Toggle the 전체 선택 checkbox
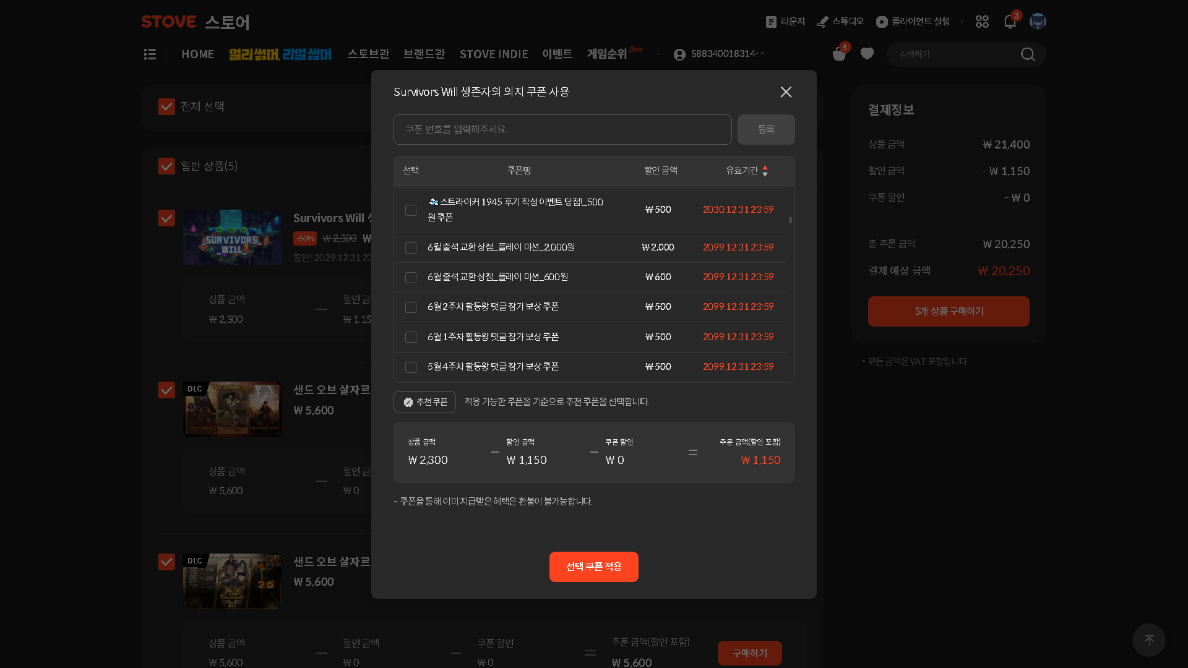 (166, 107)
